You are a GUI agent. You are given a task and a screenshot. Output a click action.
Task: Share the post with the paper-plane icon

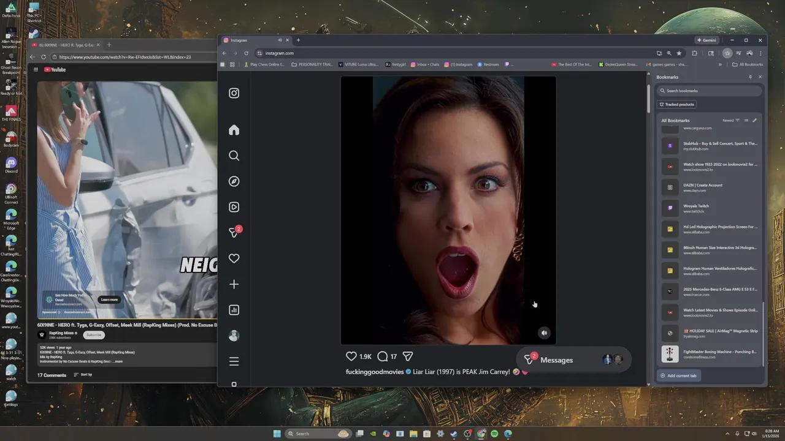pos(407,356)
